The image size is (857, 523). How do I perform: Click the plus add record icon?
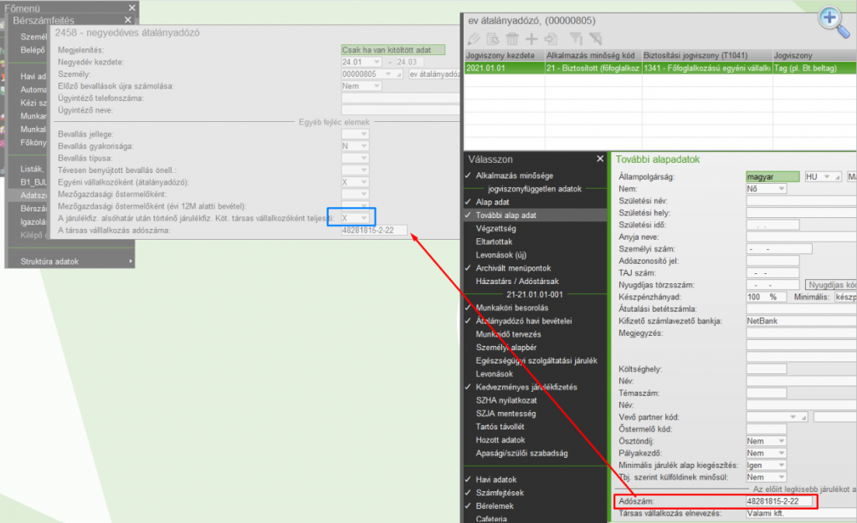click(x=531, y=38)
